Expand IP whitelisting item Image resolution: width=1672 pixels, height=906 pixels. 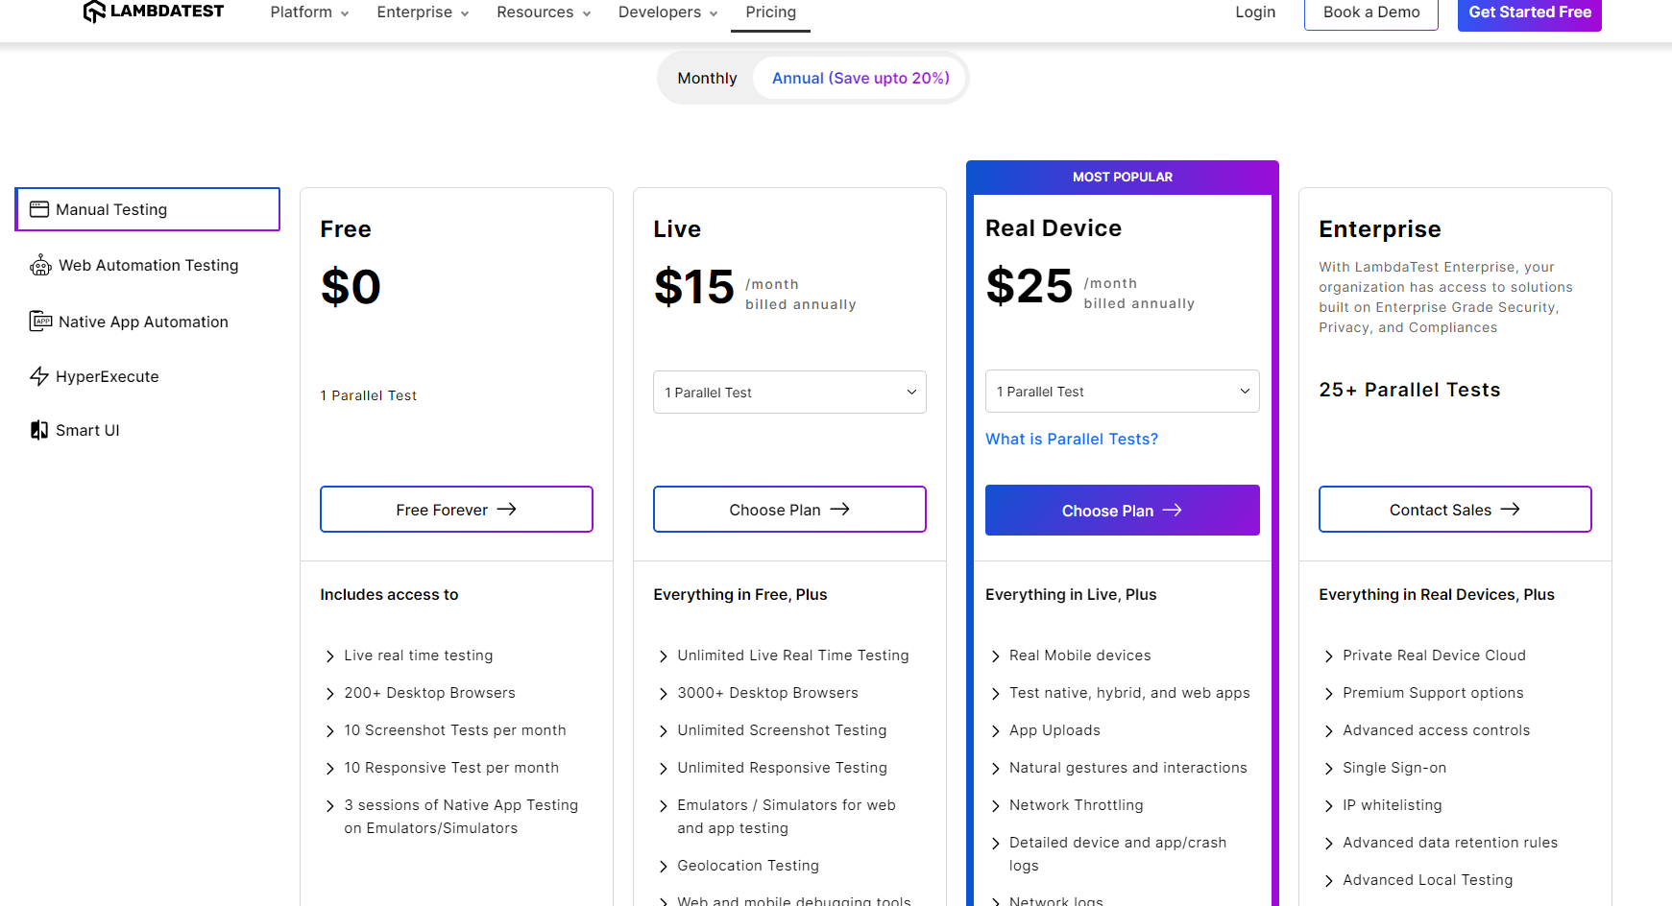[x=1383, y=805]
